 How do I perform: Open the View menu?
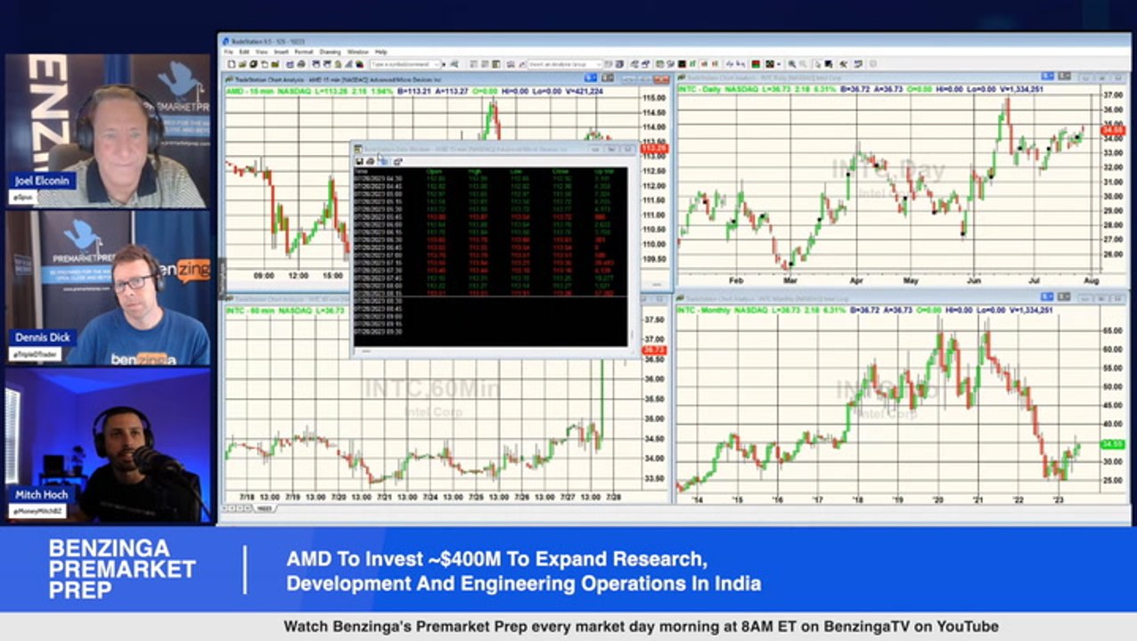[x=262, y=52]
